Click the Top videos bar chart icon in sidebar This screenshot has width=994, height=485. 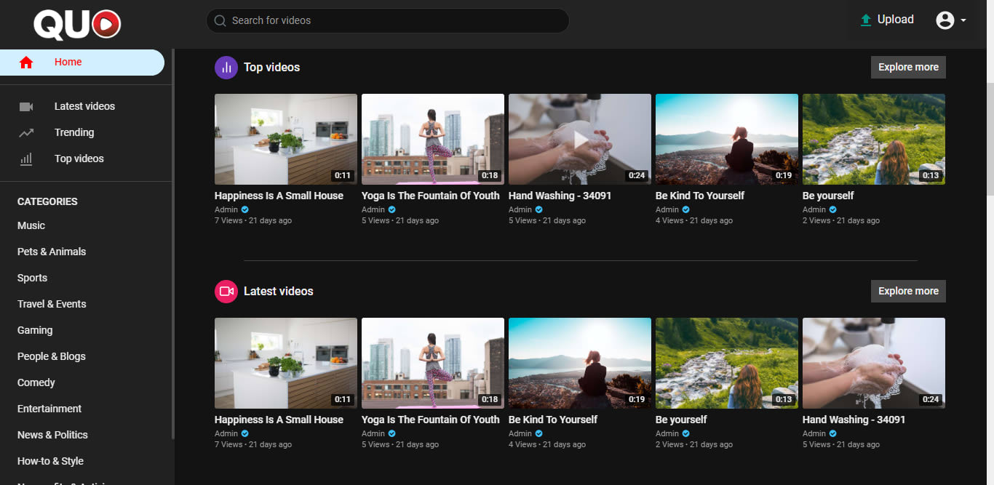pos(26,159)
